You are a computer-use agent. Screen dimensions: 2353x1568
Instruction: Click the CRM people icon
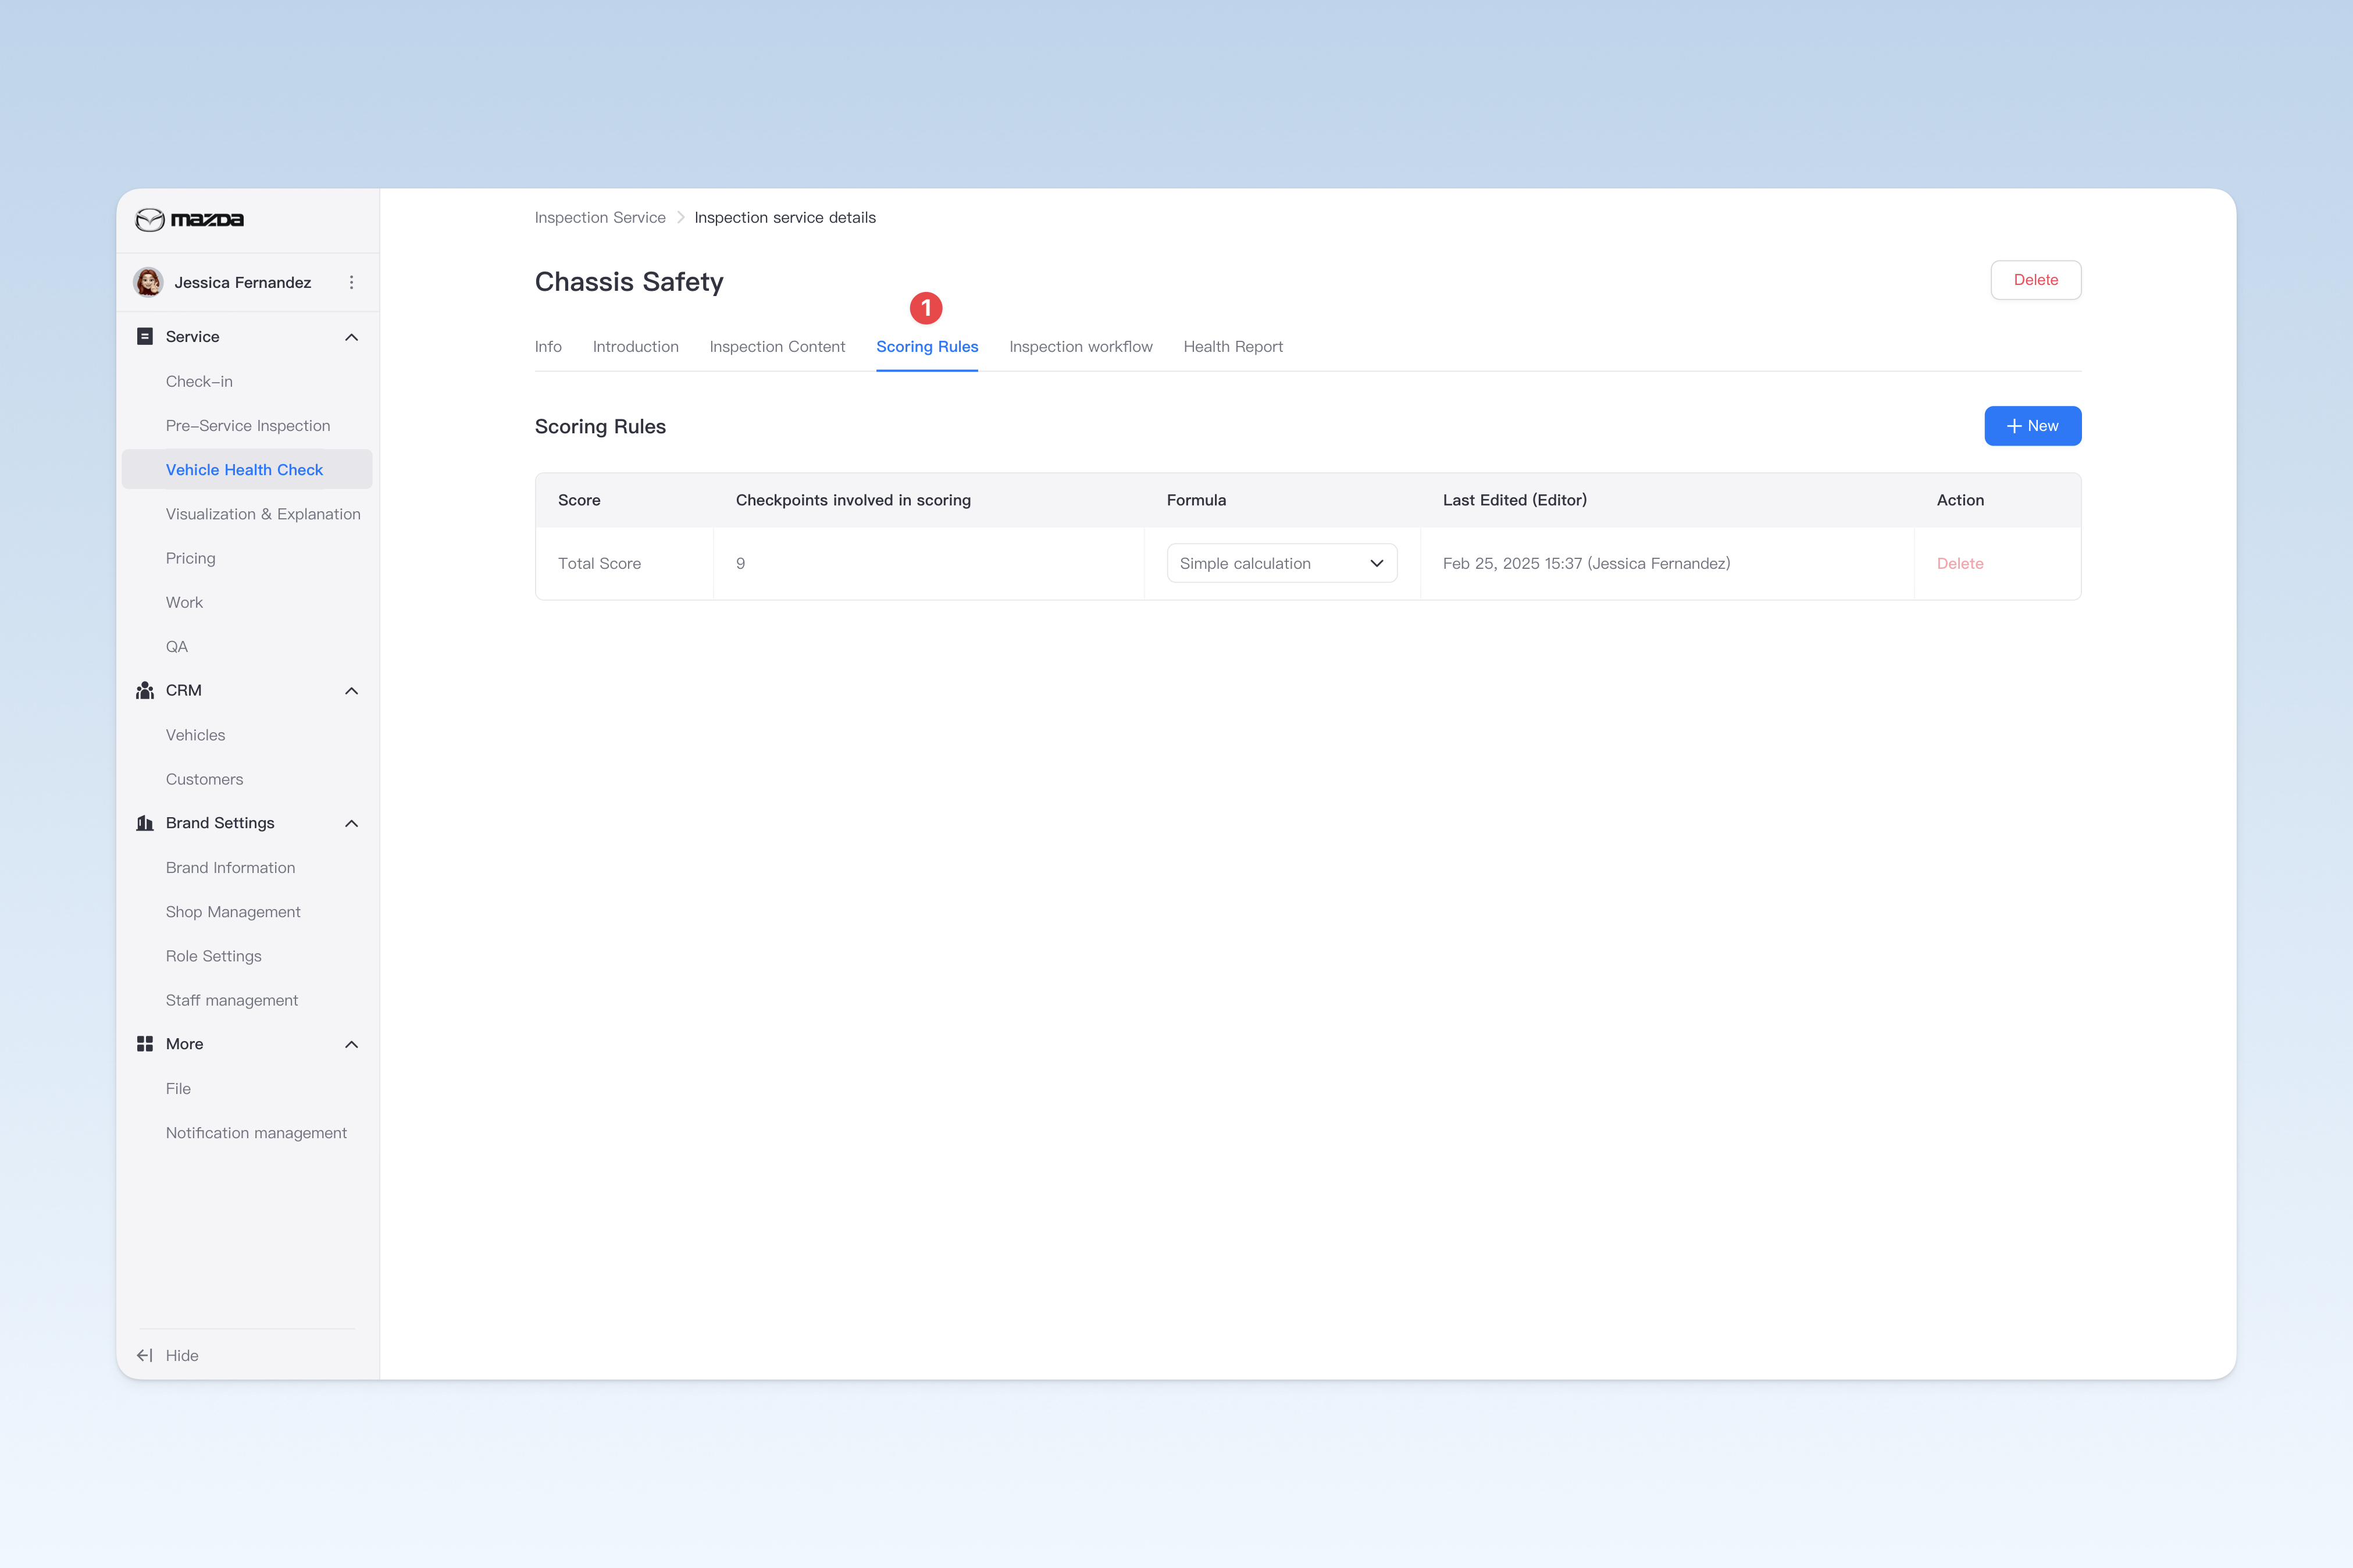point(145,690)
